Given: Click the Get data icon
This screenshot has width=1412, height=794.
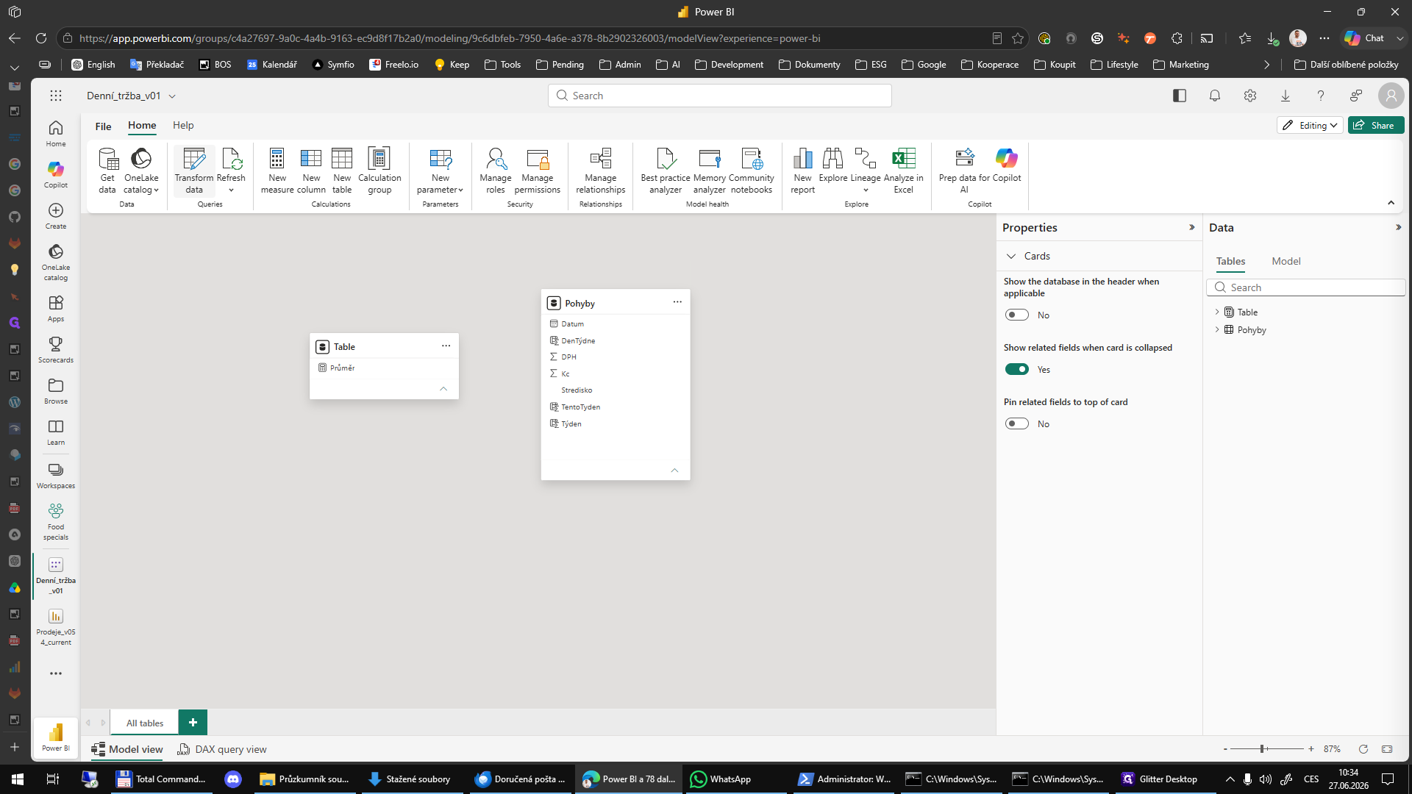Looking at the screenshot, I should tap(107, 170).
